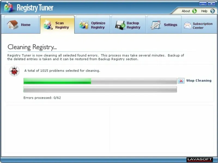Click the 'Cleaning Registry...' heading
The height and width of the screenshot is (163, 218).
(x=32, y=47)
